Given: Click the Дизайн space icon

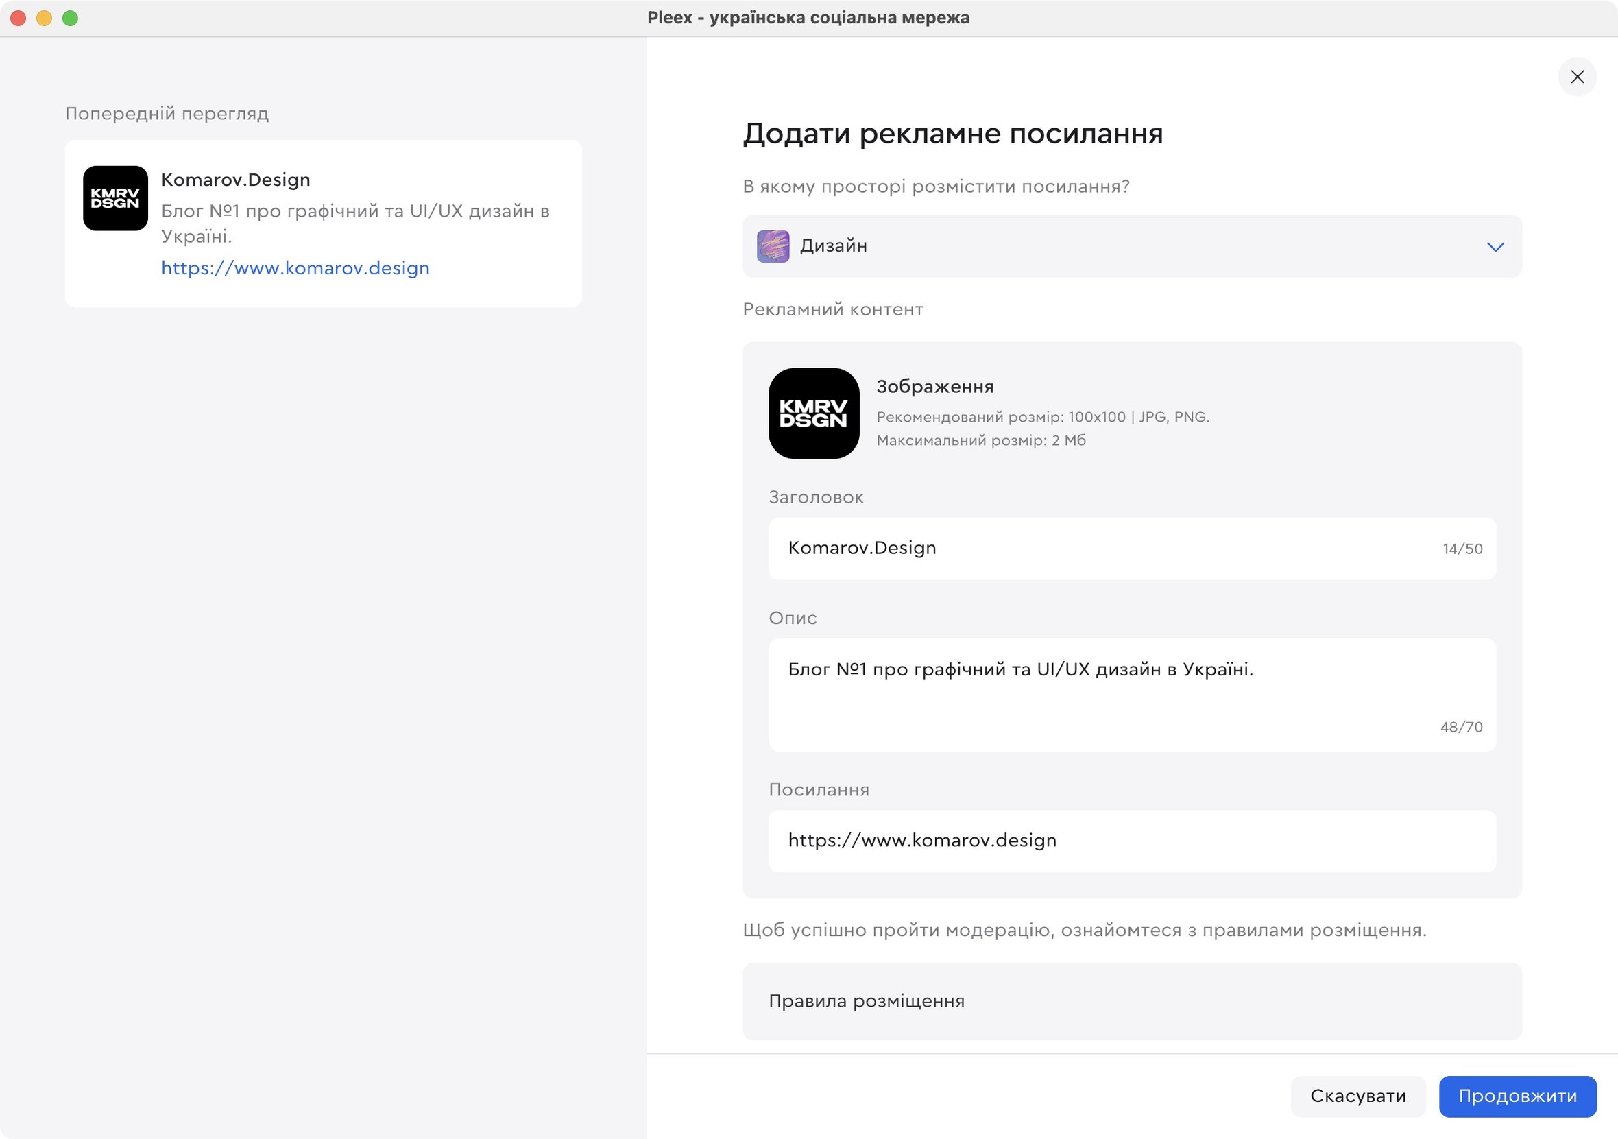Looking at the screenshot, I should pos(773,246).
